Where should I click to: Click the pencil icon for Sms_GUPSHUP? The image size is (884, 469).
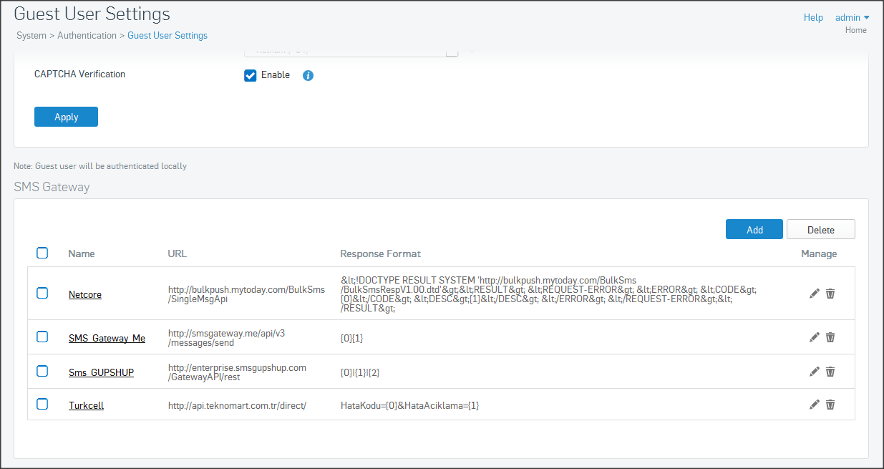[814, 372]
